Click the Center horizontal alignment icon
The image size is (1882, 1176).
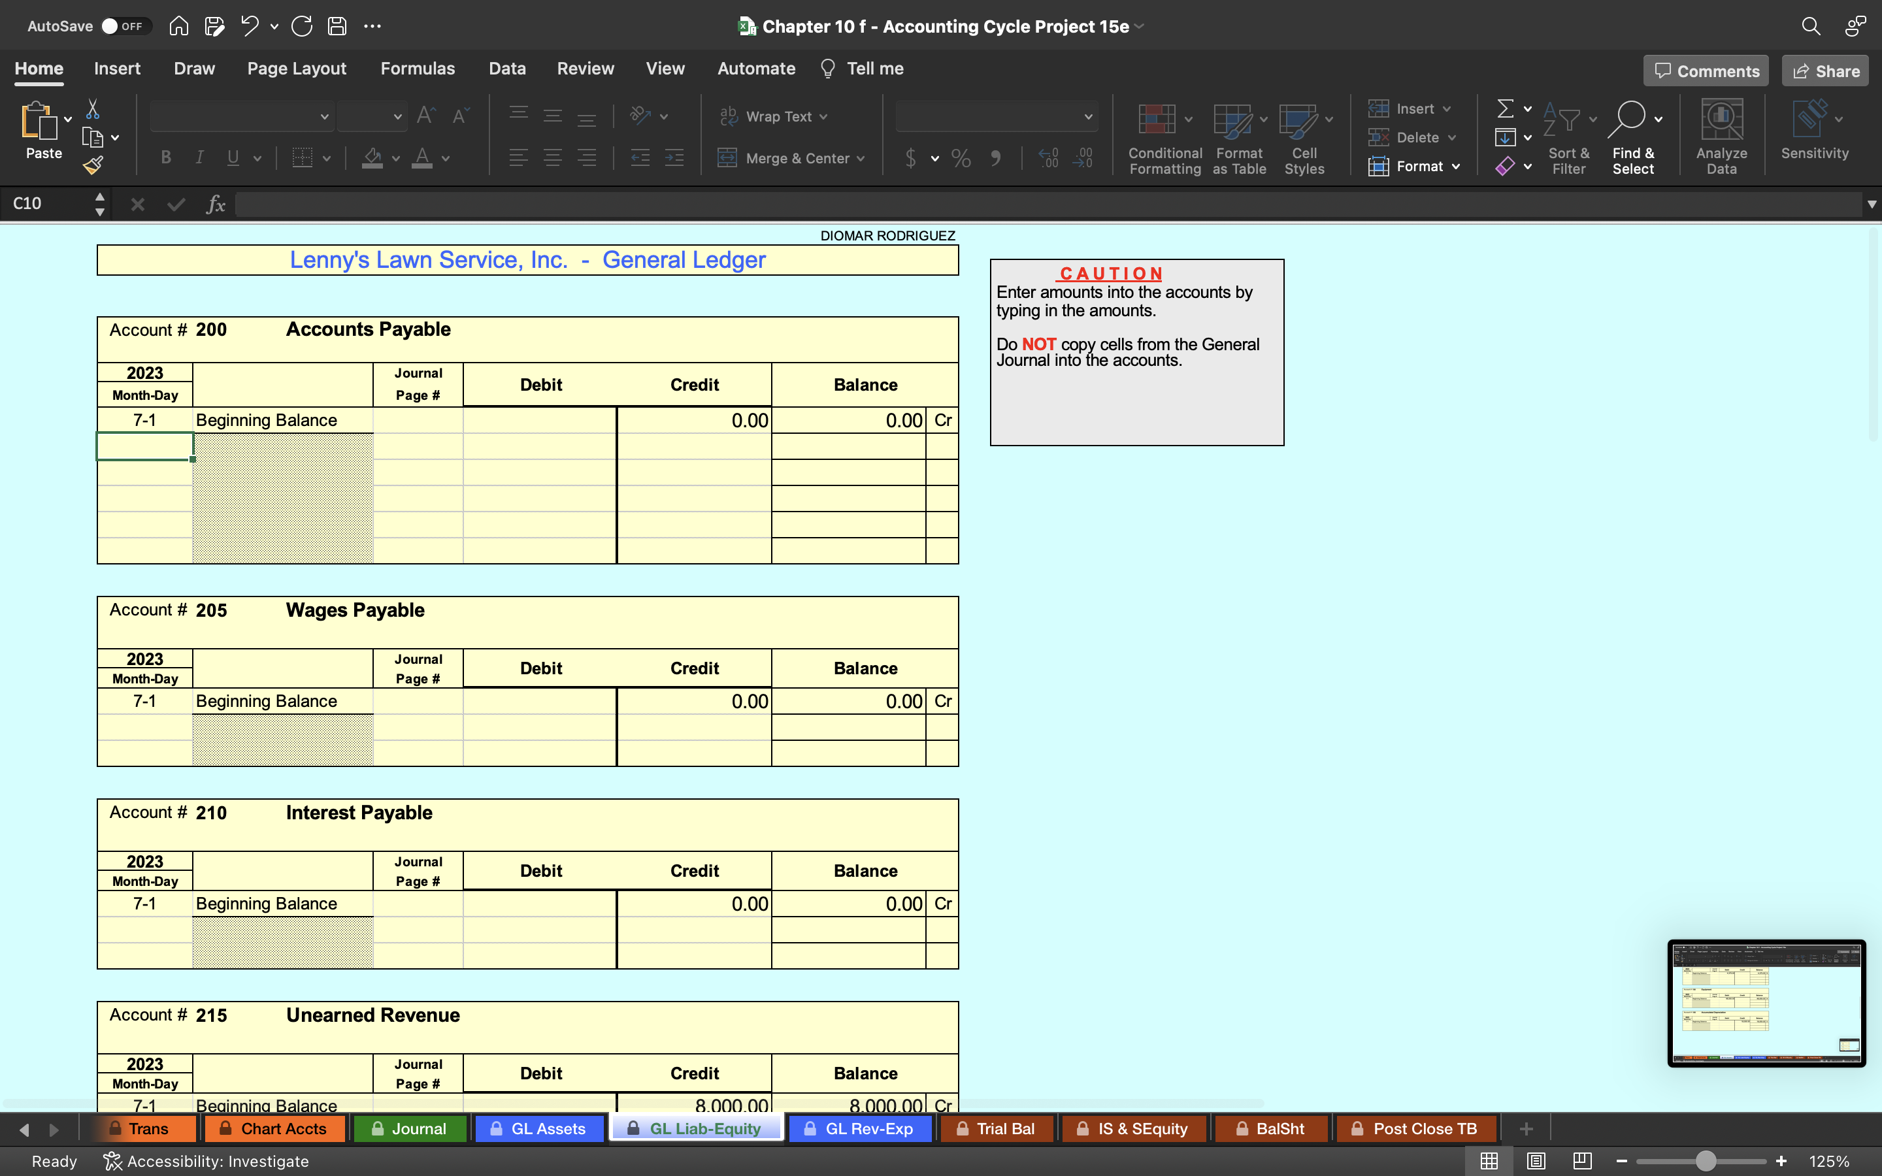553,158
